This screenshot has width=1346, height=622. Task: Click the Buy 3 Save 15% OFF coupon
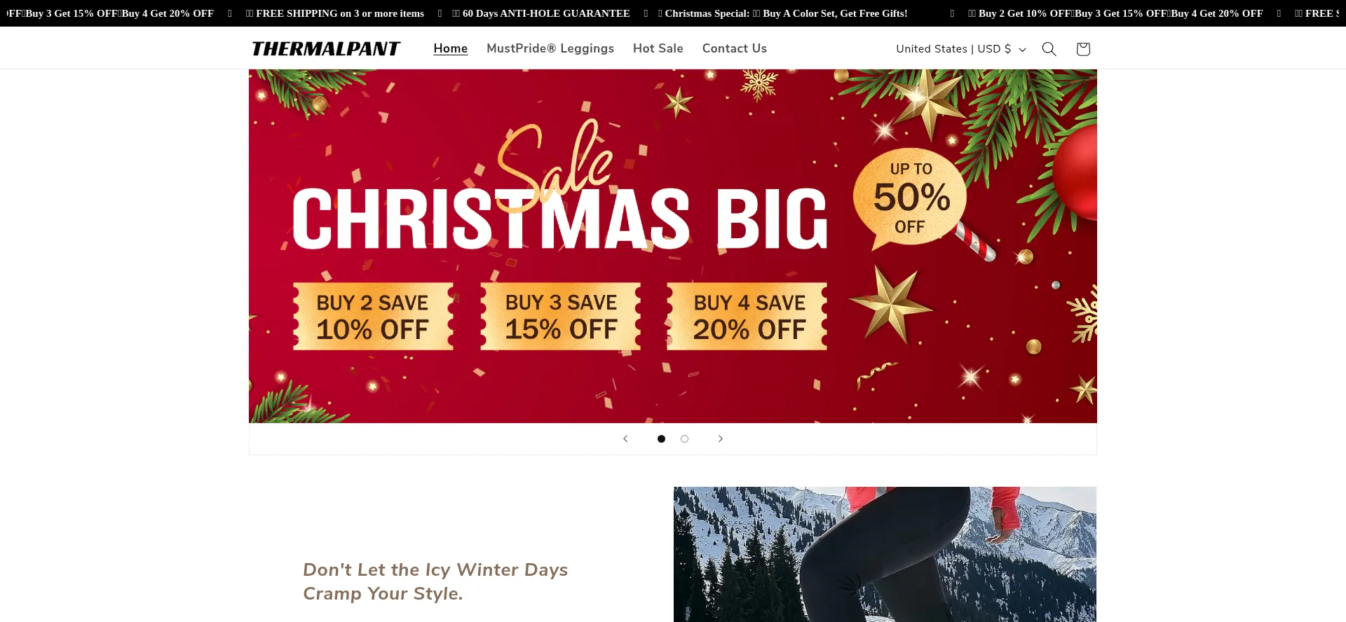(561, 316)
